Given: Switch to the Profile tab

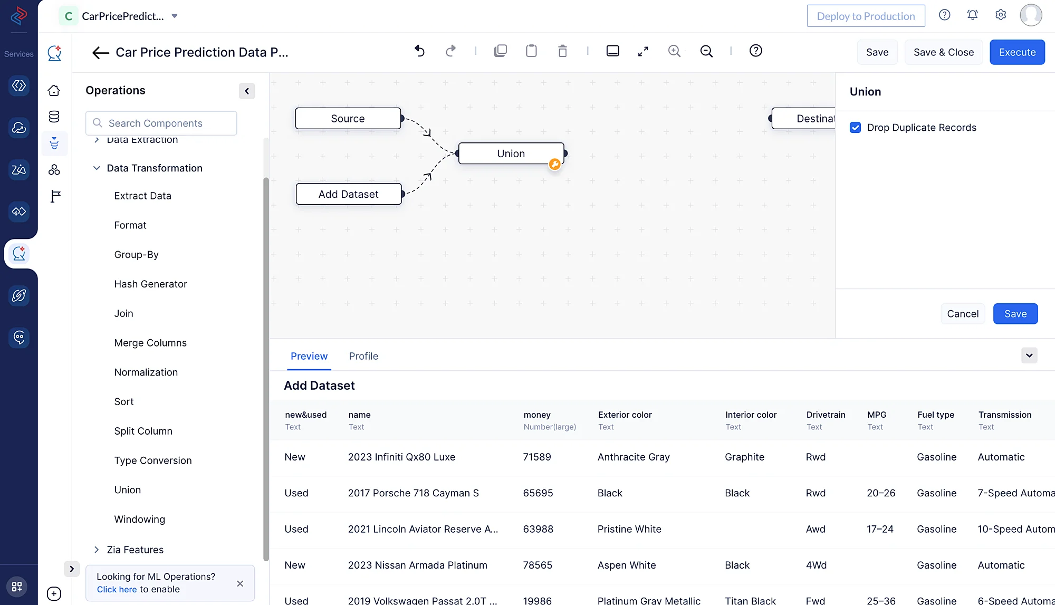Looking at the screenshot, I should pos(363,356).
